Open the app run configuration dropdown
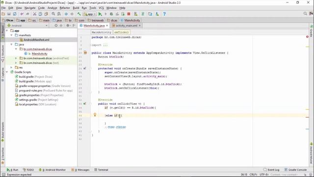The image size is (314, 177). click(90, 14)
